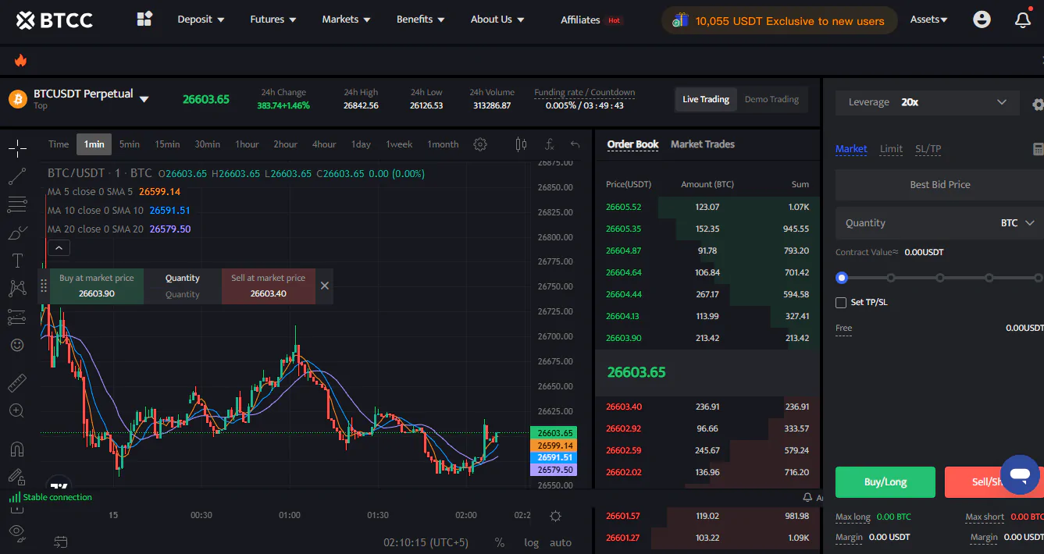1044x554 pixels.
Task: Open the Futures dropdown menu
Action: coord(273,20)
